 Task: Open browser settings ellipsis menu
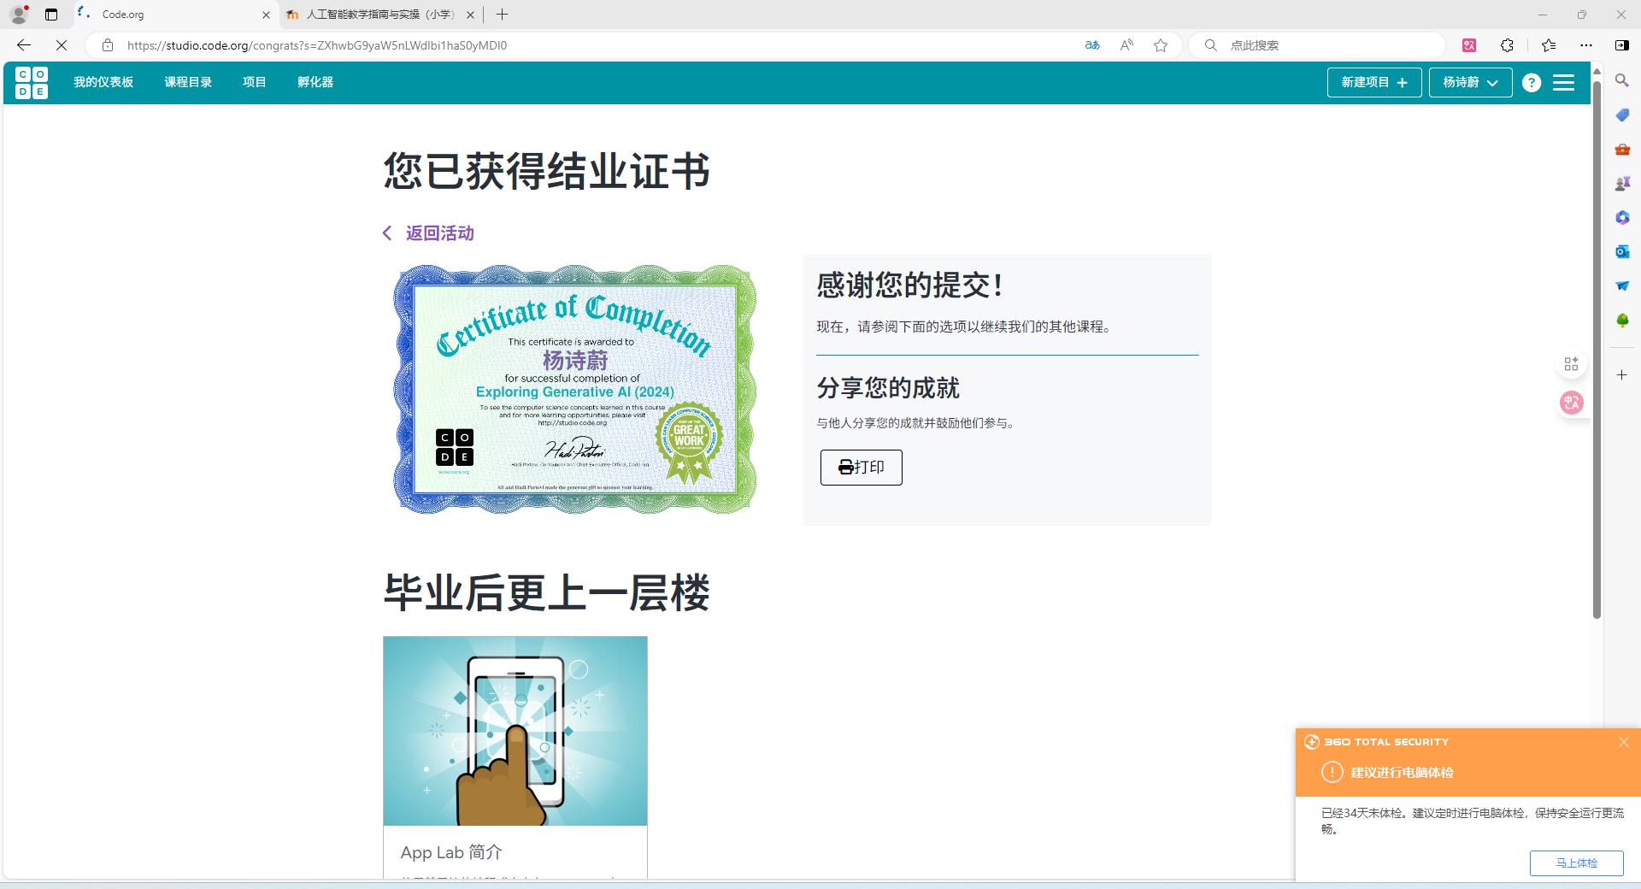(x=1586, y=45)
